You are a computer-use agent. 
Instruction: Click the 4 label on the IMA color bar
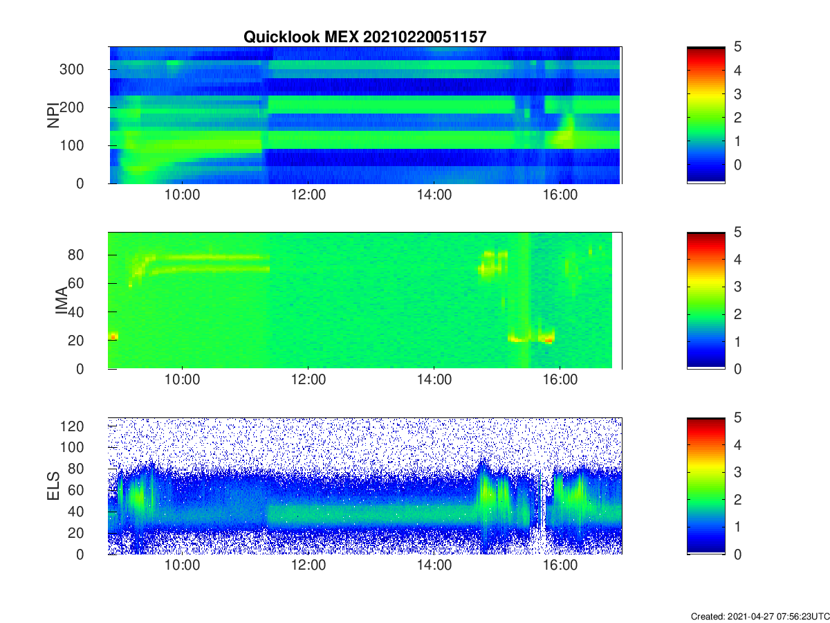click(x=737, y=259)
